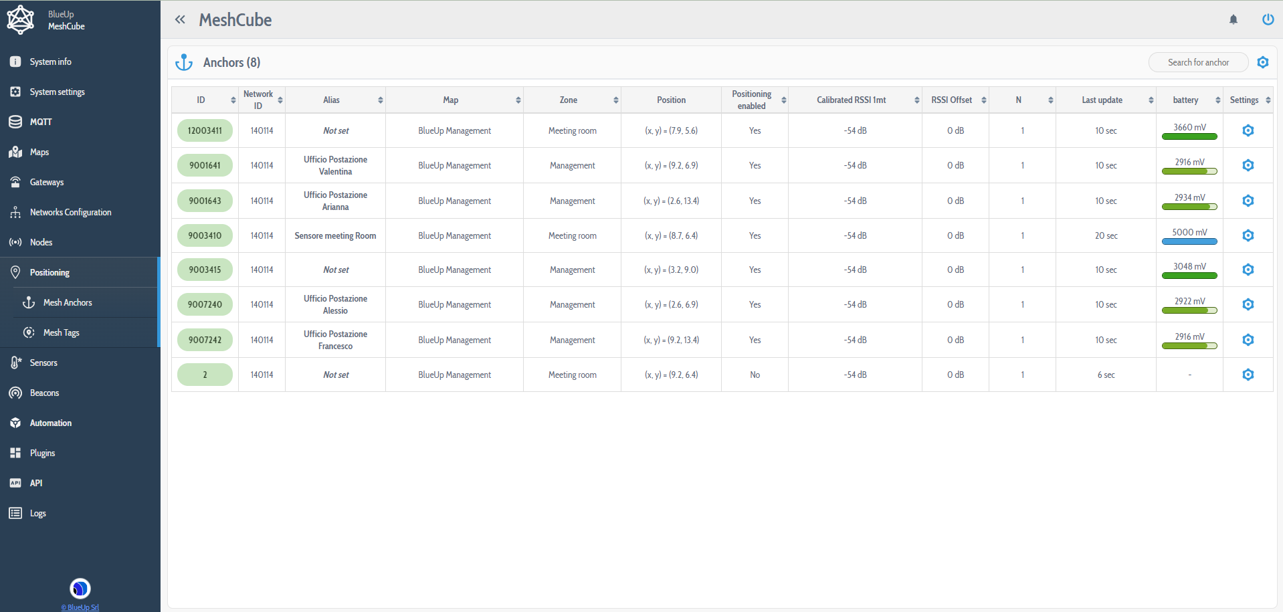Go to Networks Configuration page

click(x=70, y=212)
